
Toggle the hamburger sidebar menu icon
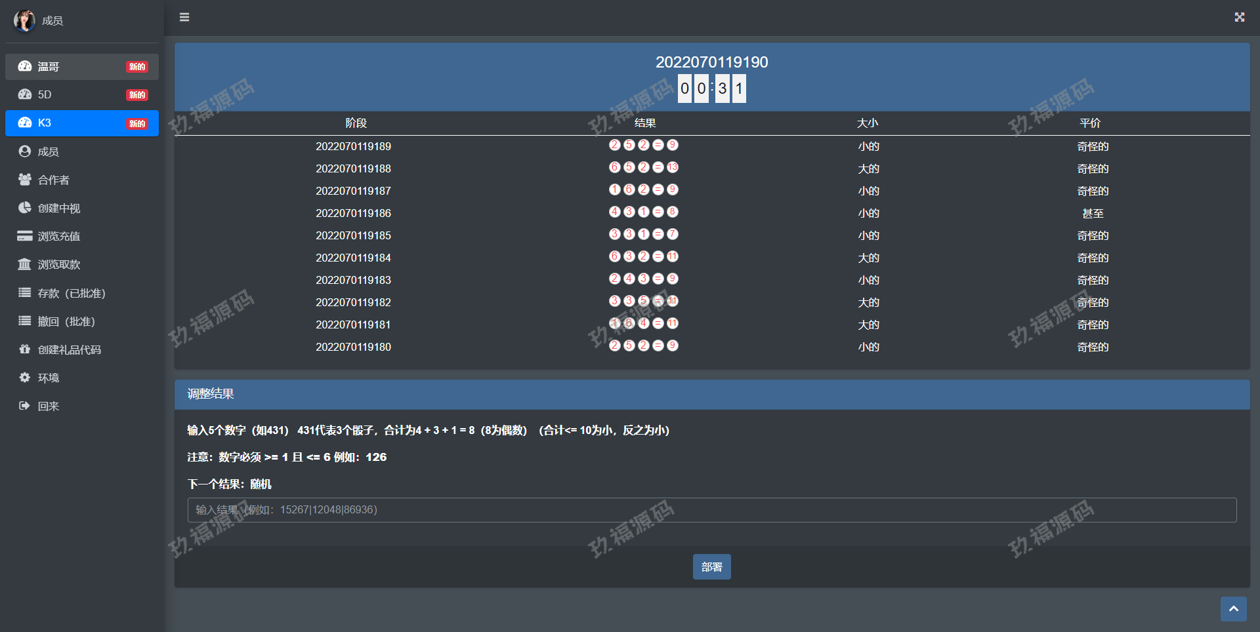point(184,17)
